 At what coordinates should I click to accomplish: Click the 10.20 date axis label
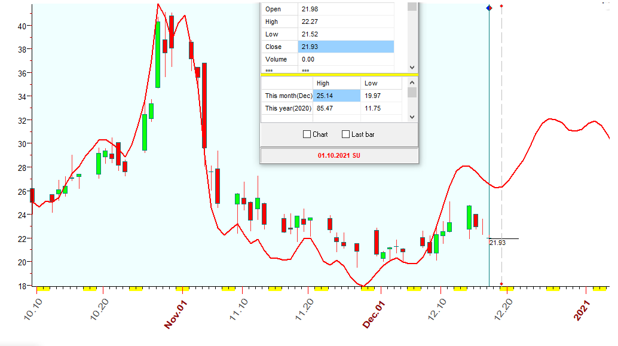(100, 309)
